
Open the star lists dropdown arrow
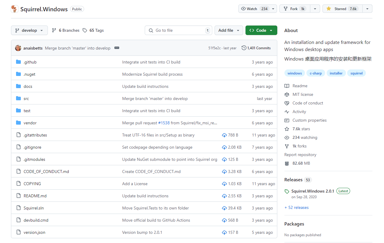pyautogui.click(x=367, y=9)
